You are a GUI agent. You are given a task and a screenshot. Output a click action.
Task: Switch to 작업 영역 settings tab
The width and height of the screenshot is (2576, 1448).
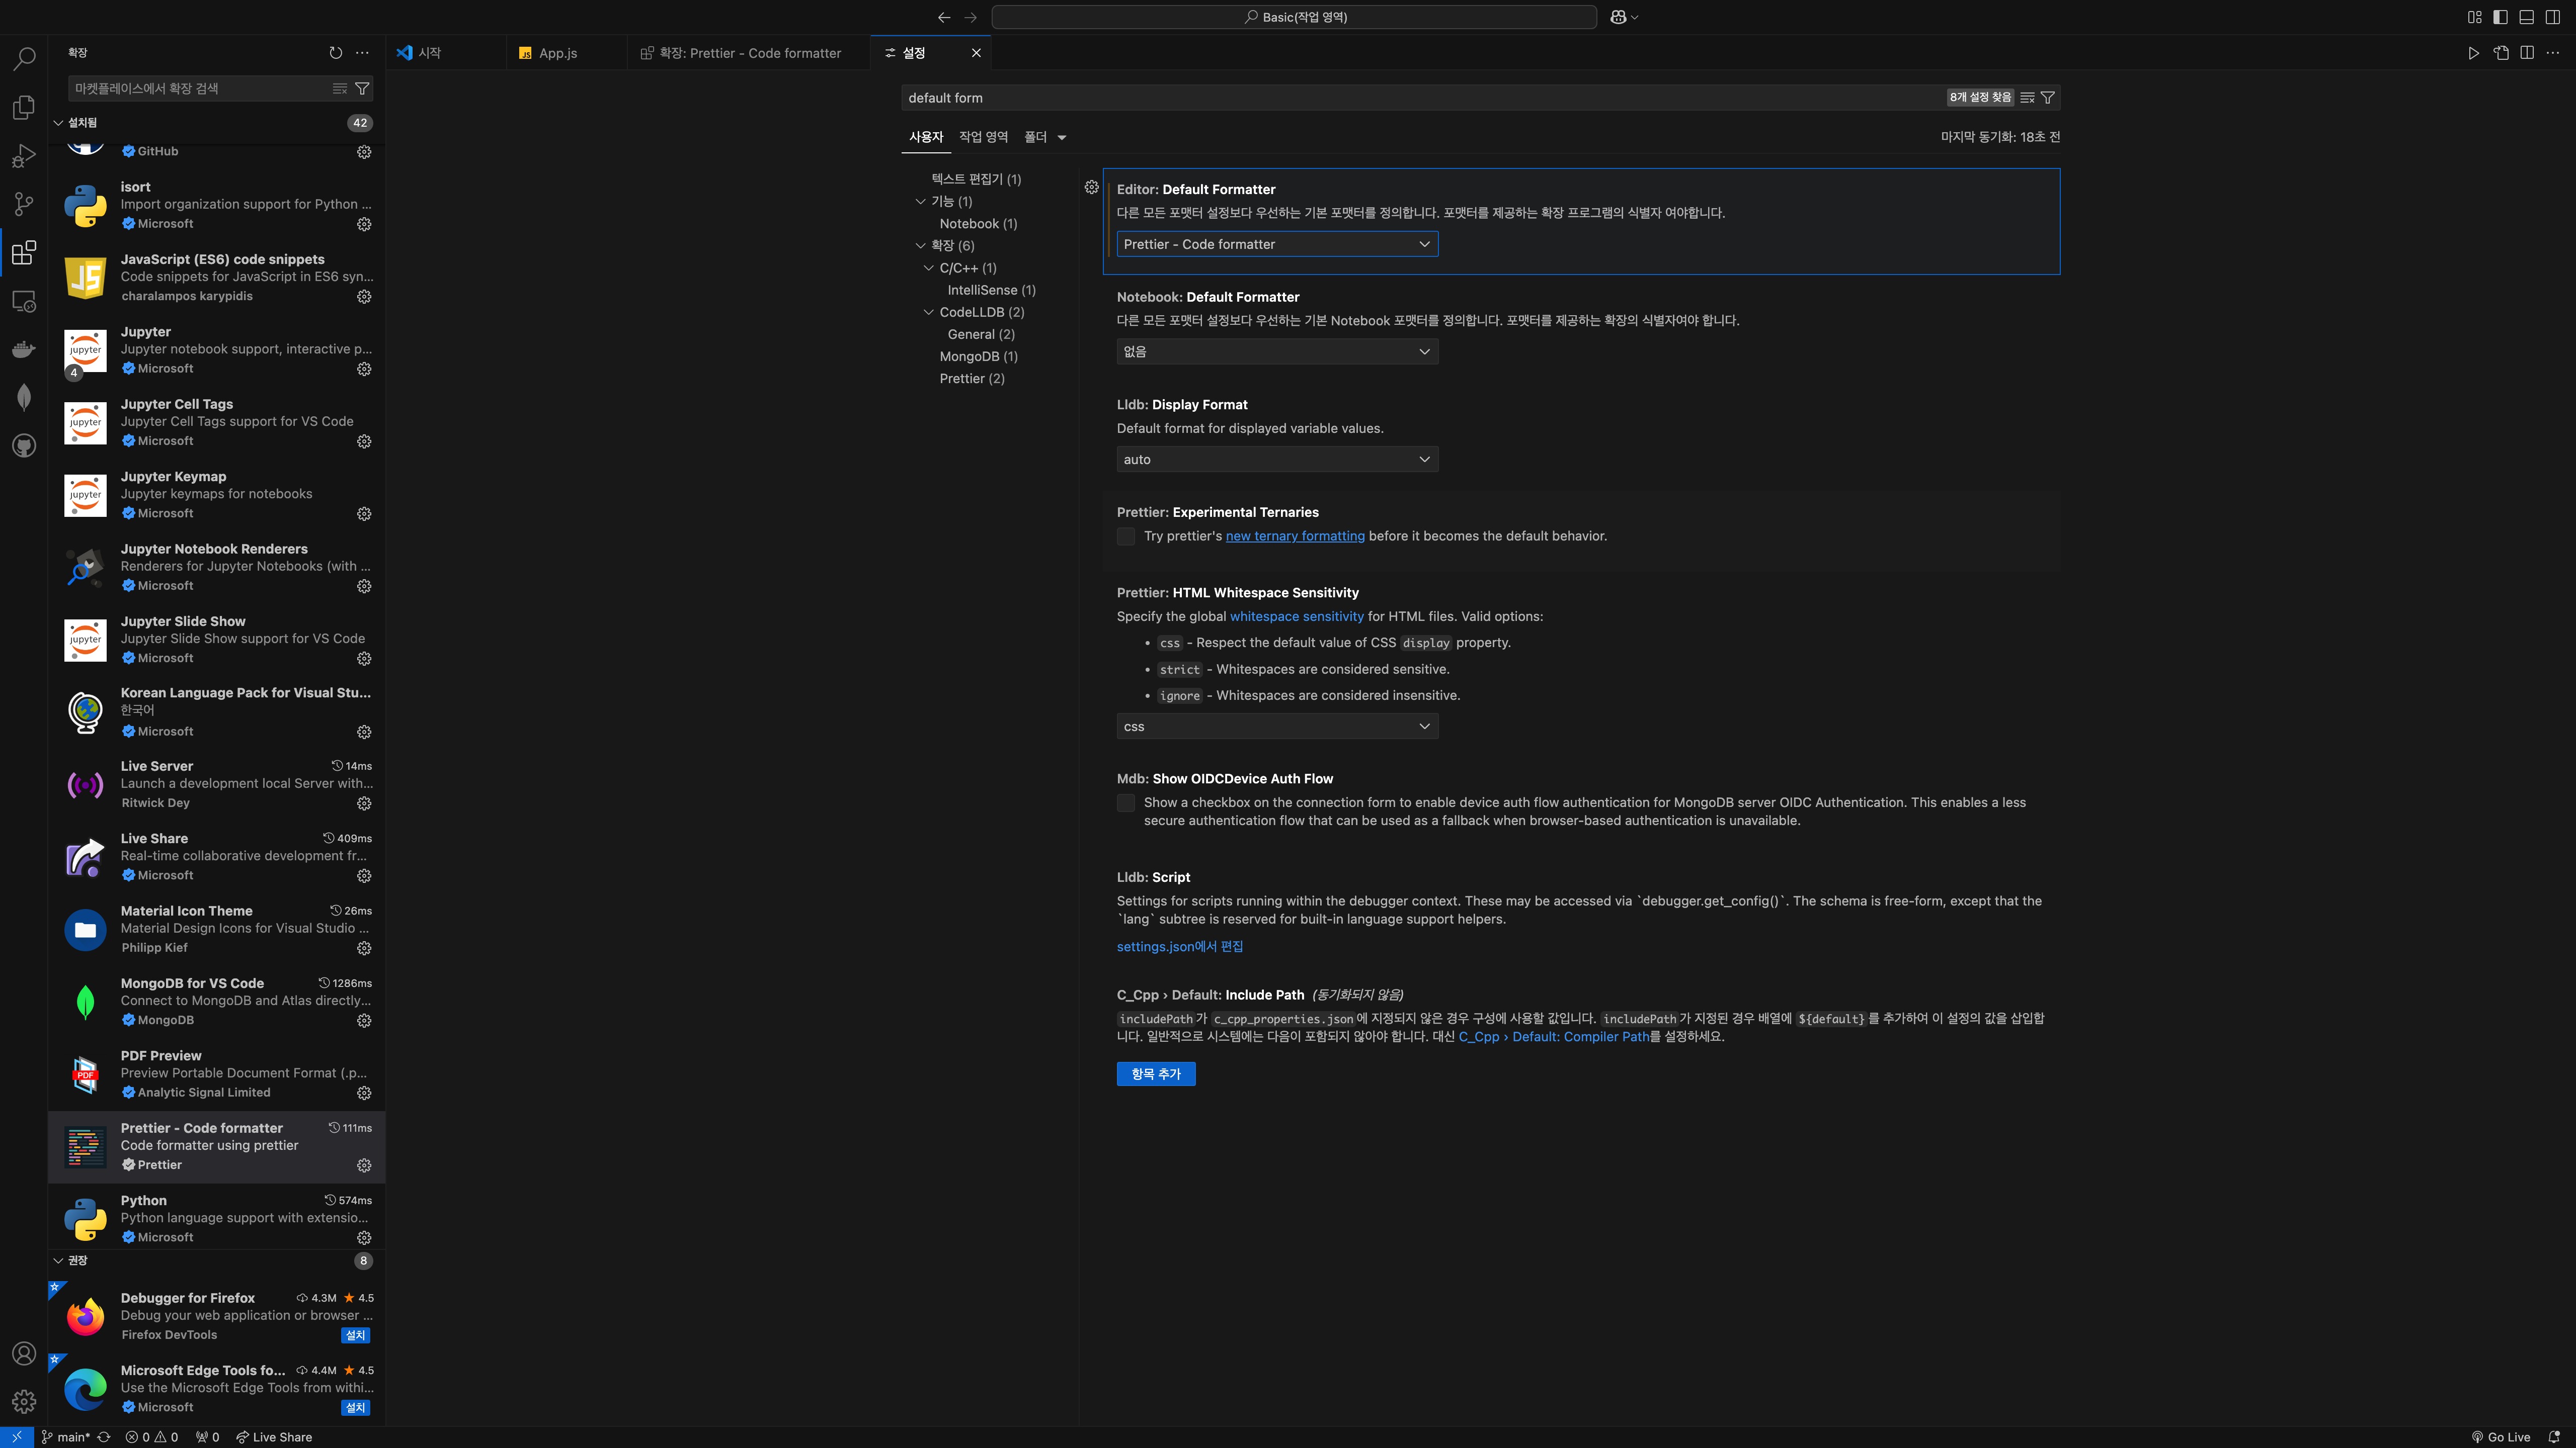click(983, 137)
